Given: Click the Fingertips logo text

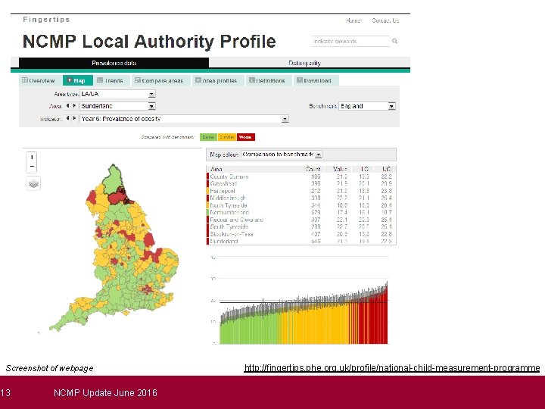Looking at the screenshot, I should 46,20.
